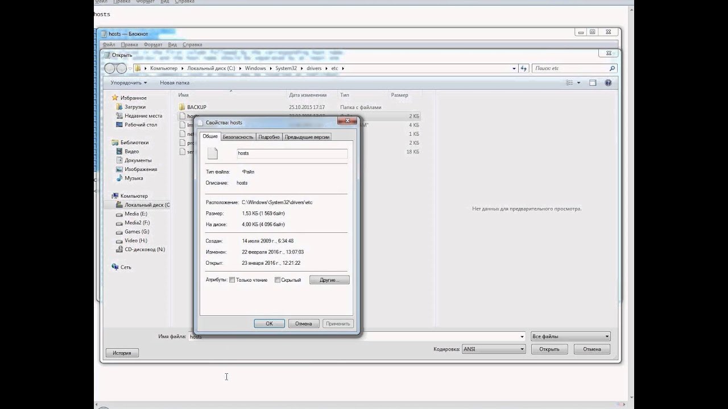The width and height of the screenshot is (728, 409).
Task: Click the Избранное star icon
Action: pos(115,98)
